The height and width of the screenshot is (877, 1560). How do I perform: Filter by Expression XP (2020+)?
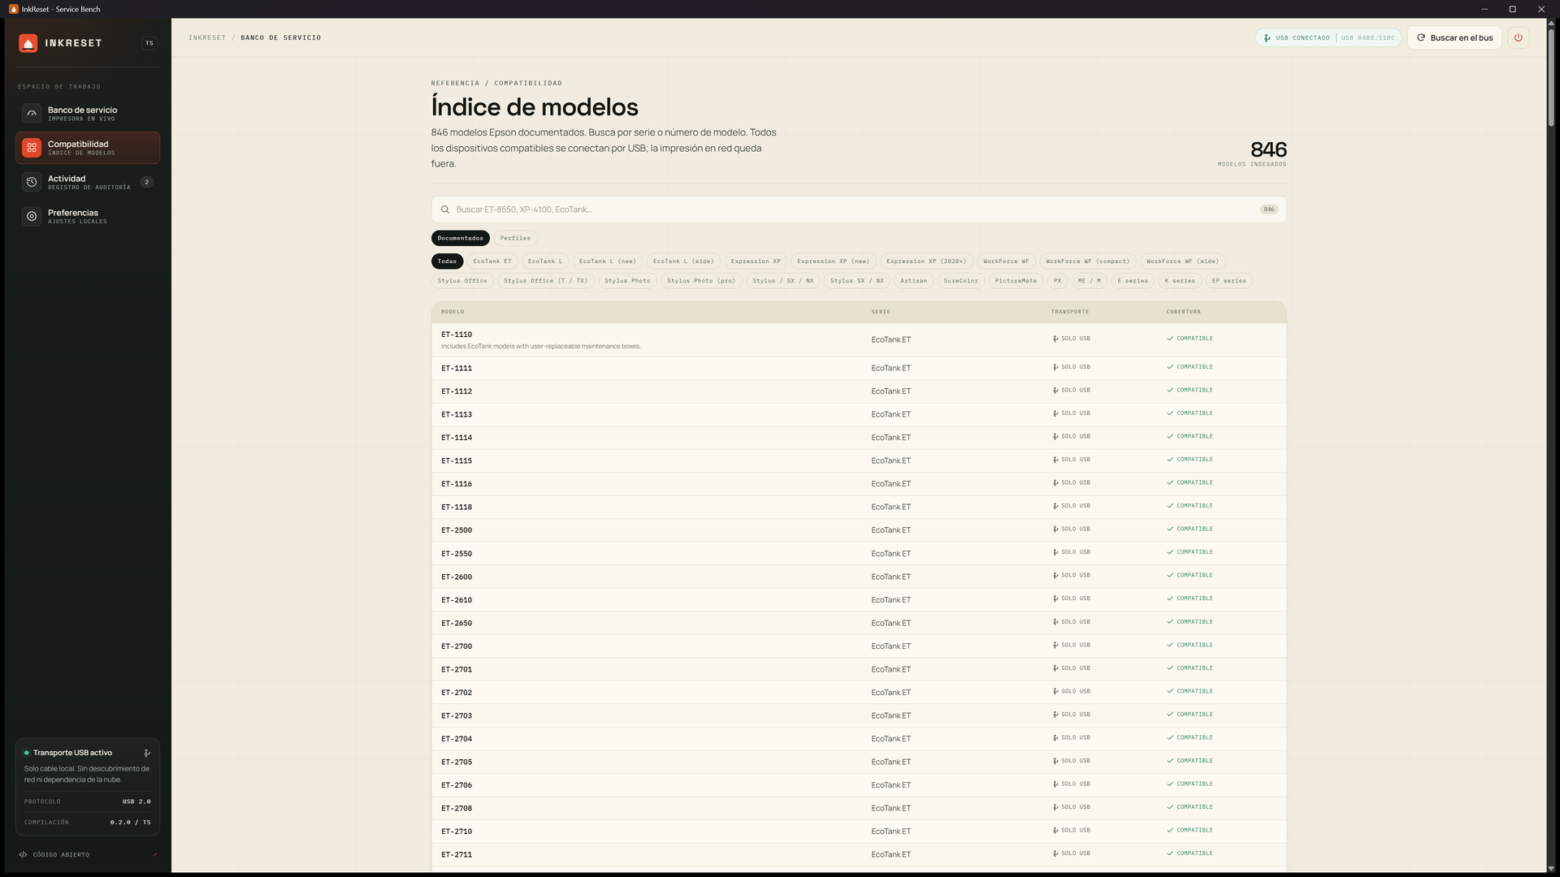pos(926,261)
